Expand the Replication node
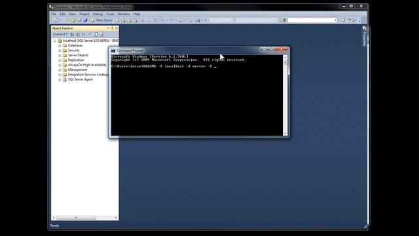The image size is (419, 236). click(60, 60)
